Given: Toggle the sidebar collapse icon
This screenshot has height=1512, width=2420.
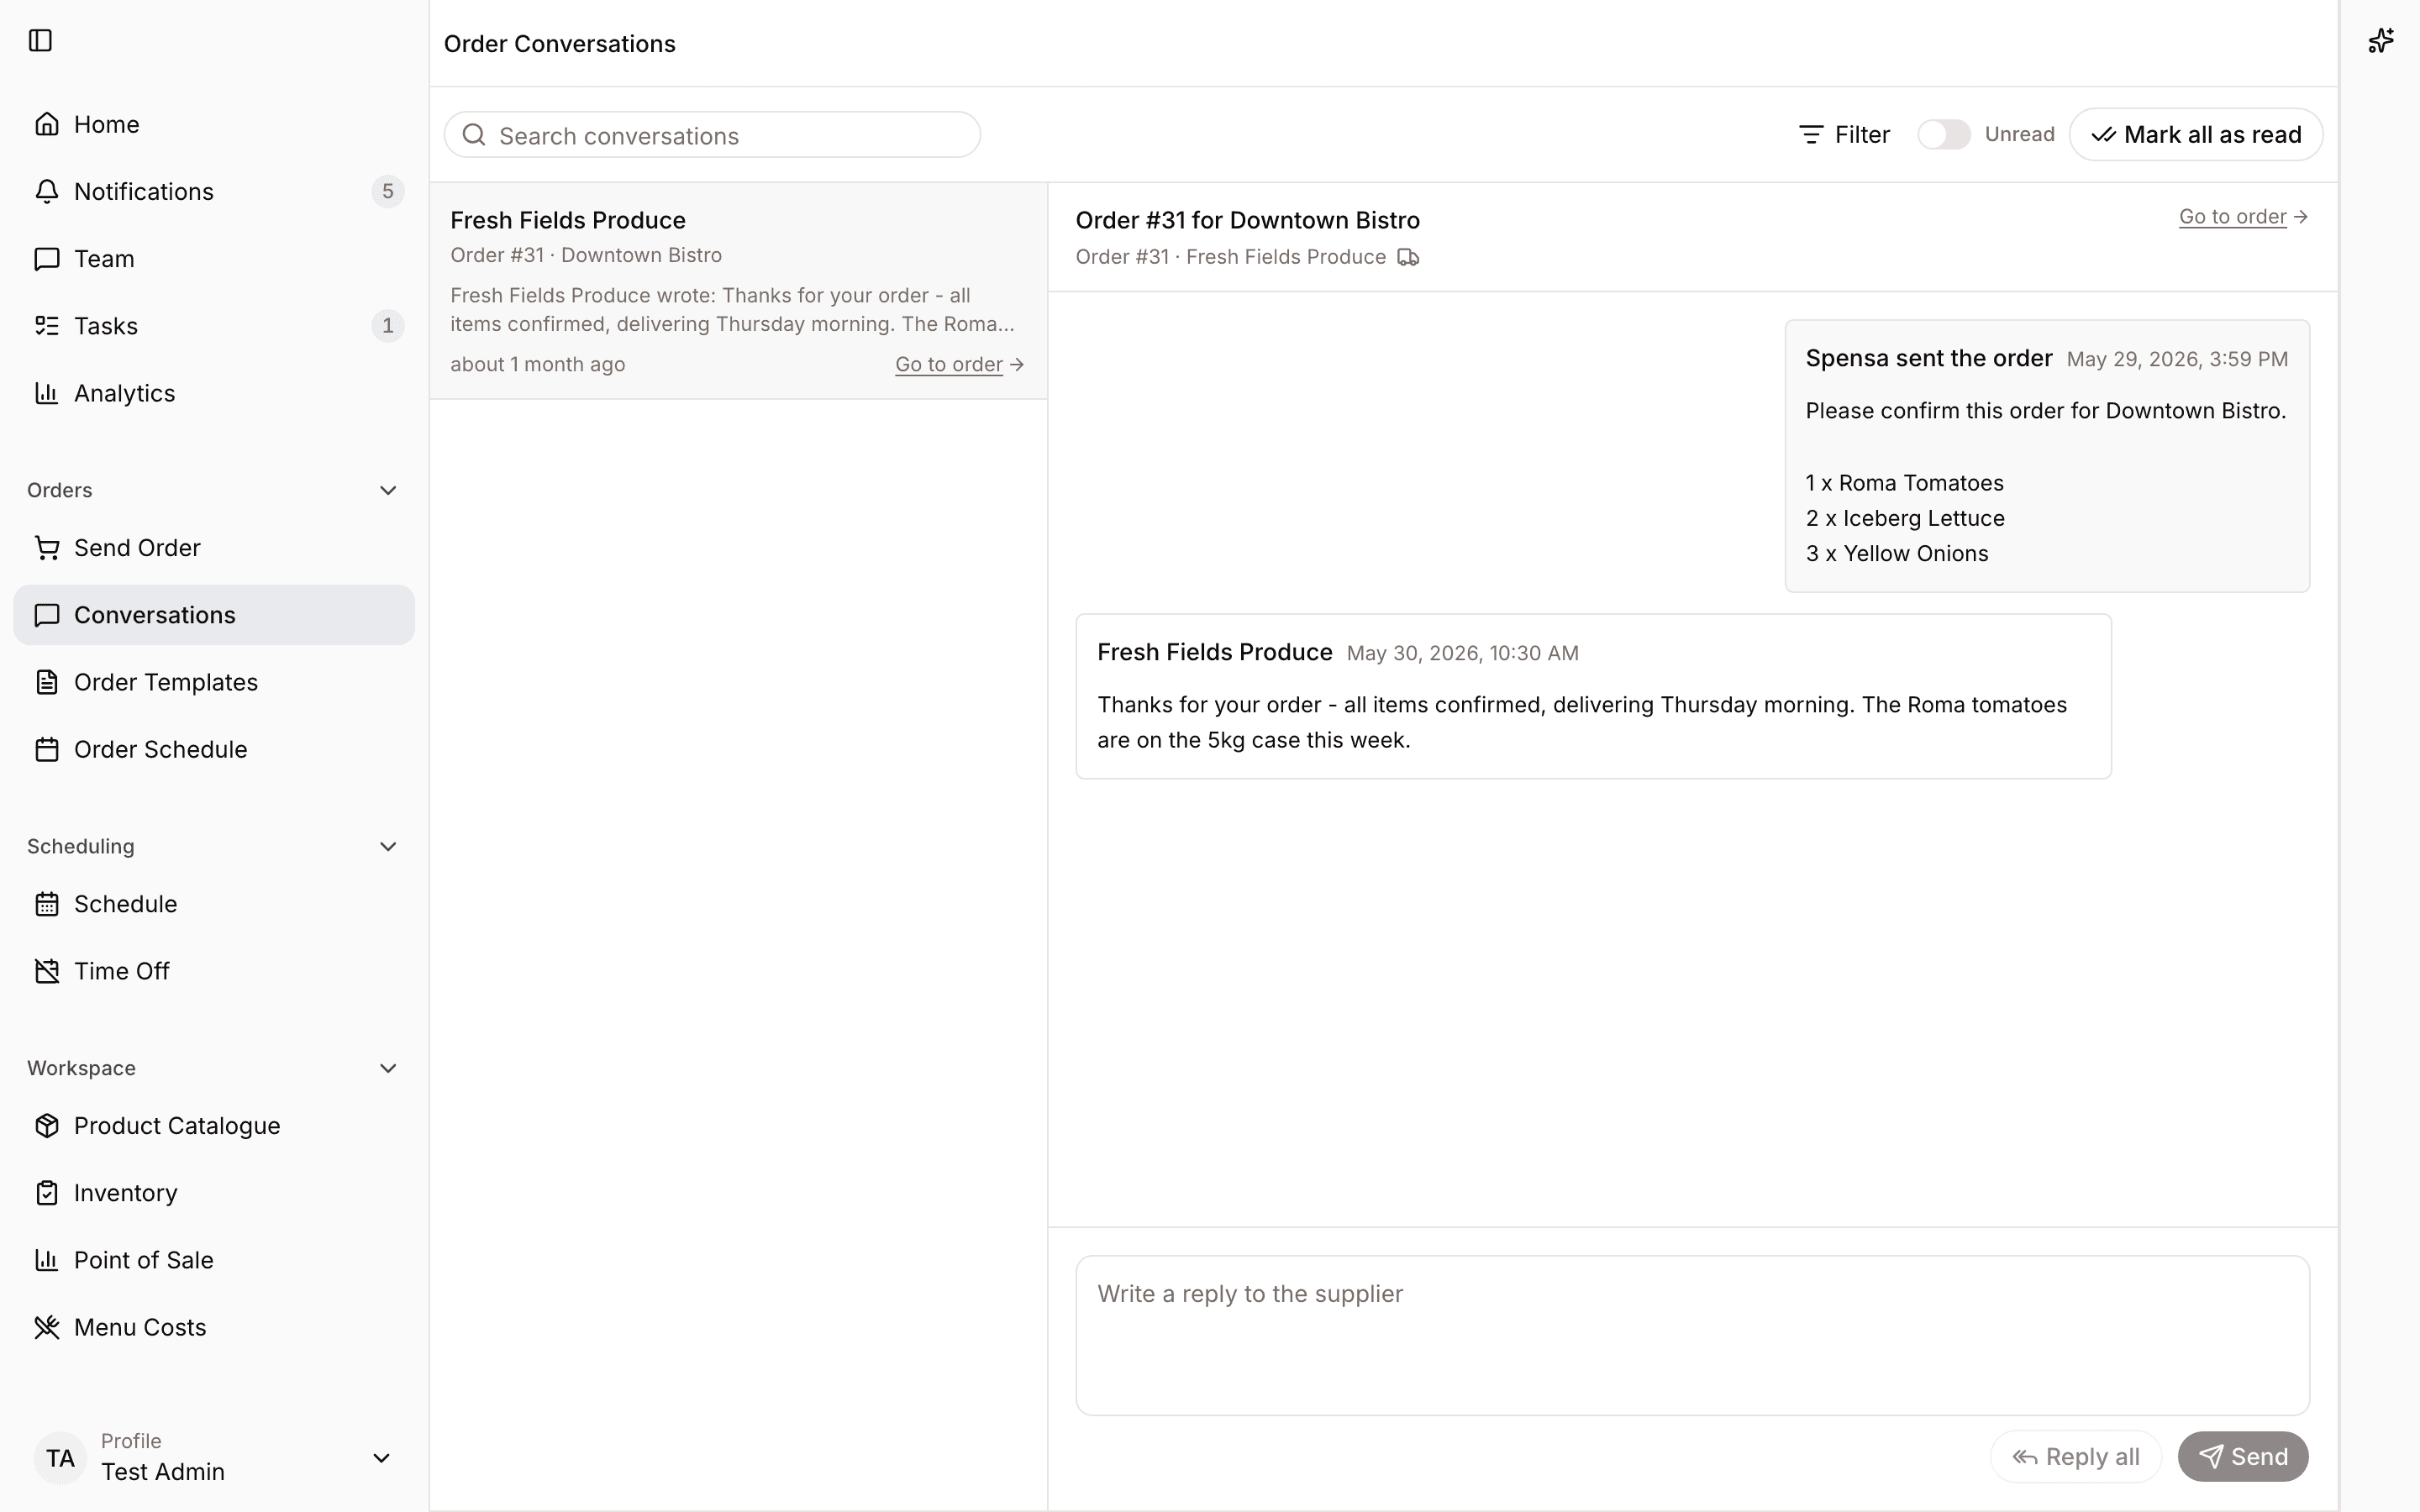Looking at the screenshot, I should 40,41.
